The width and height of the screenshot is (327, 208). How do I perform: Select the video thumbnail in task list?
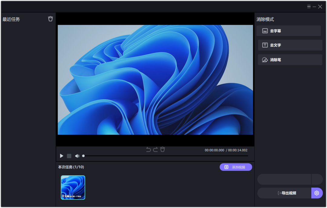[x=73, y=187]
